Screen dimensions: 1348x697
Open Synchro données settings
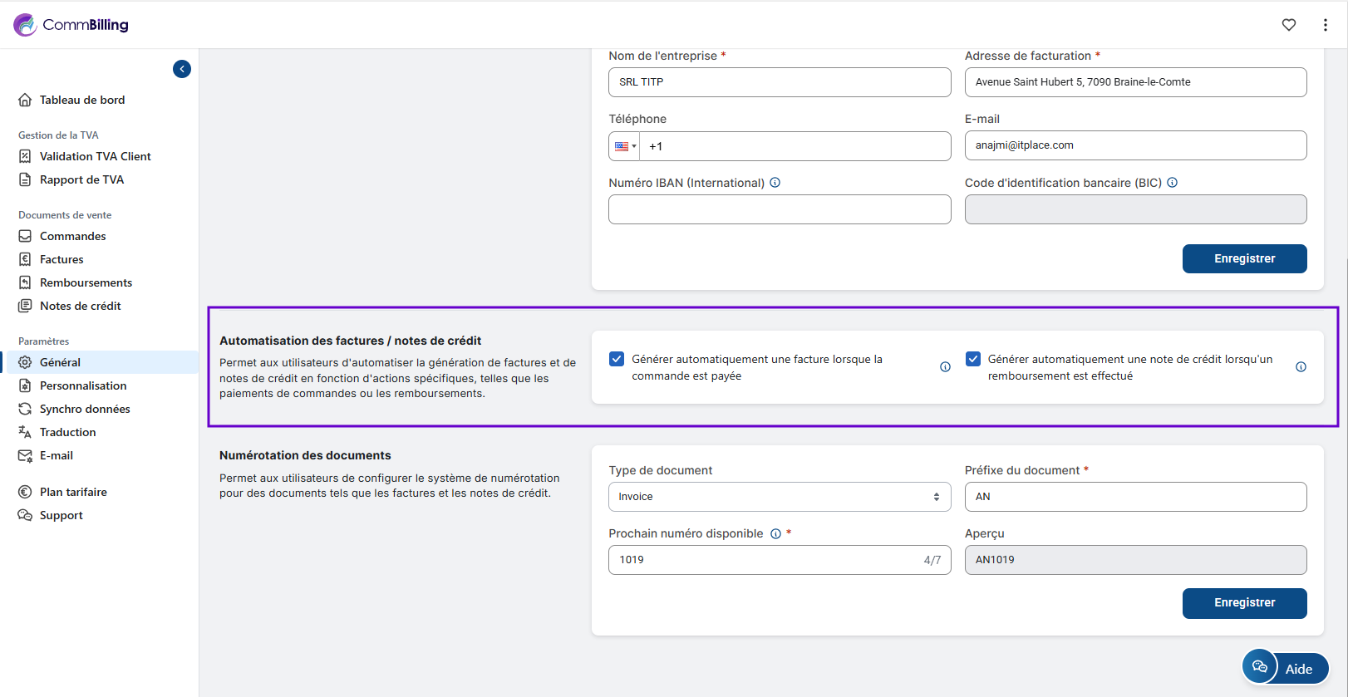coord(85,409)
